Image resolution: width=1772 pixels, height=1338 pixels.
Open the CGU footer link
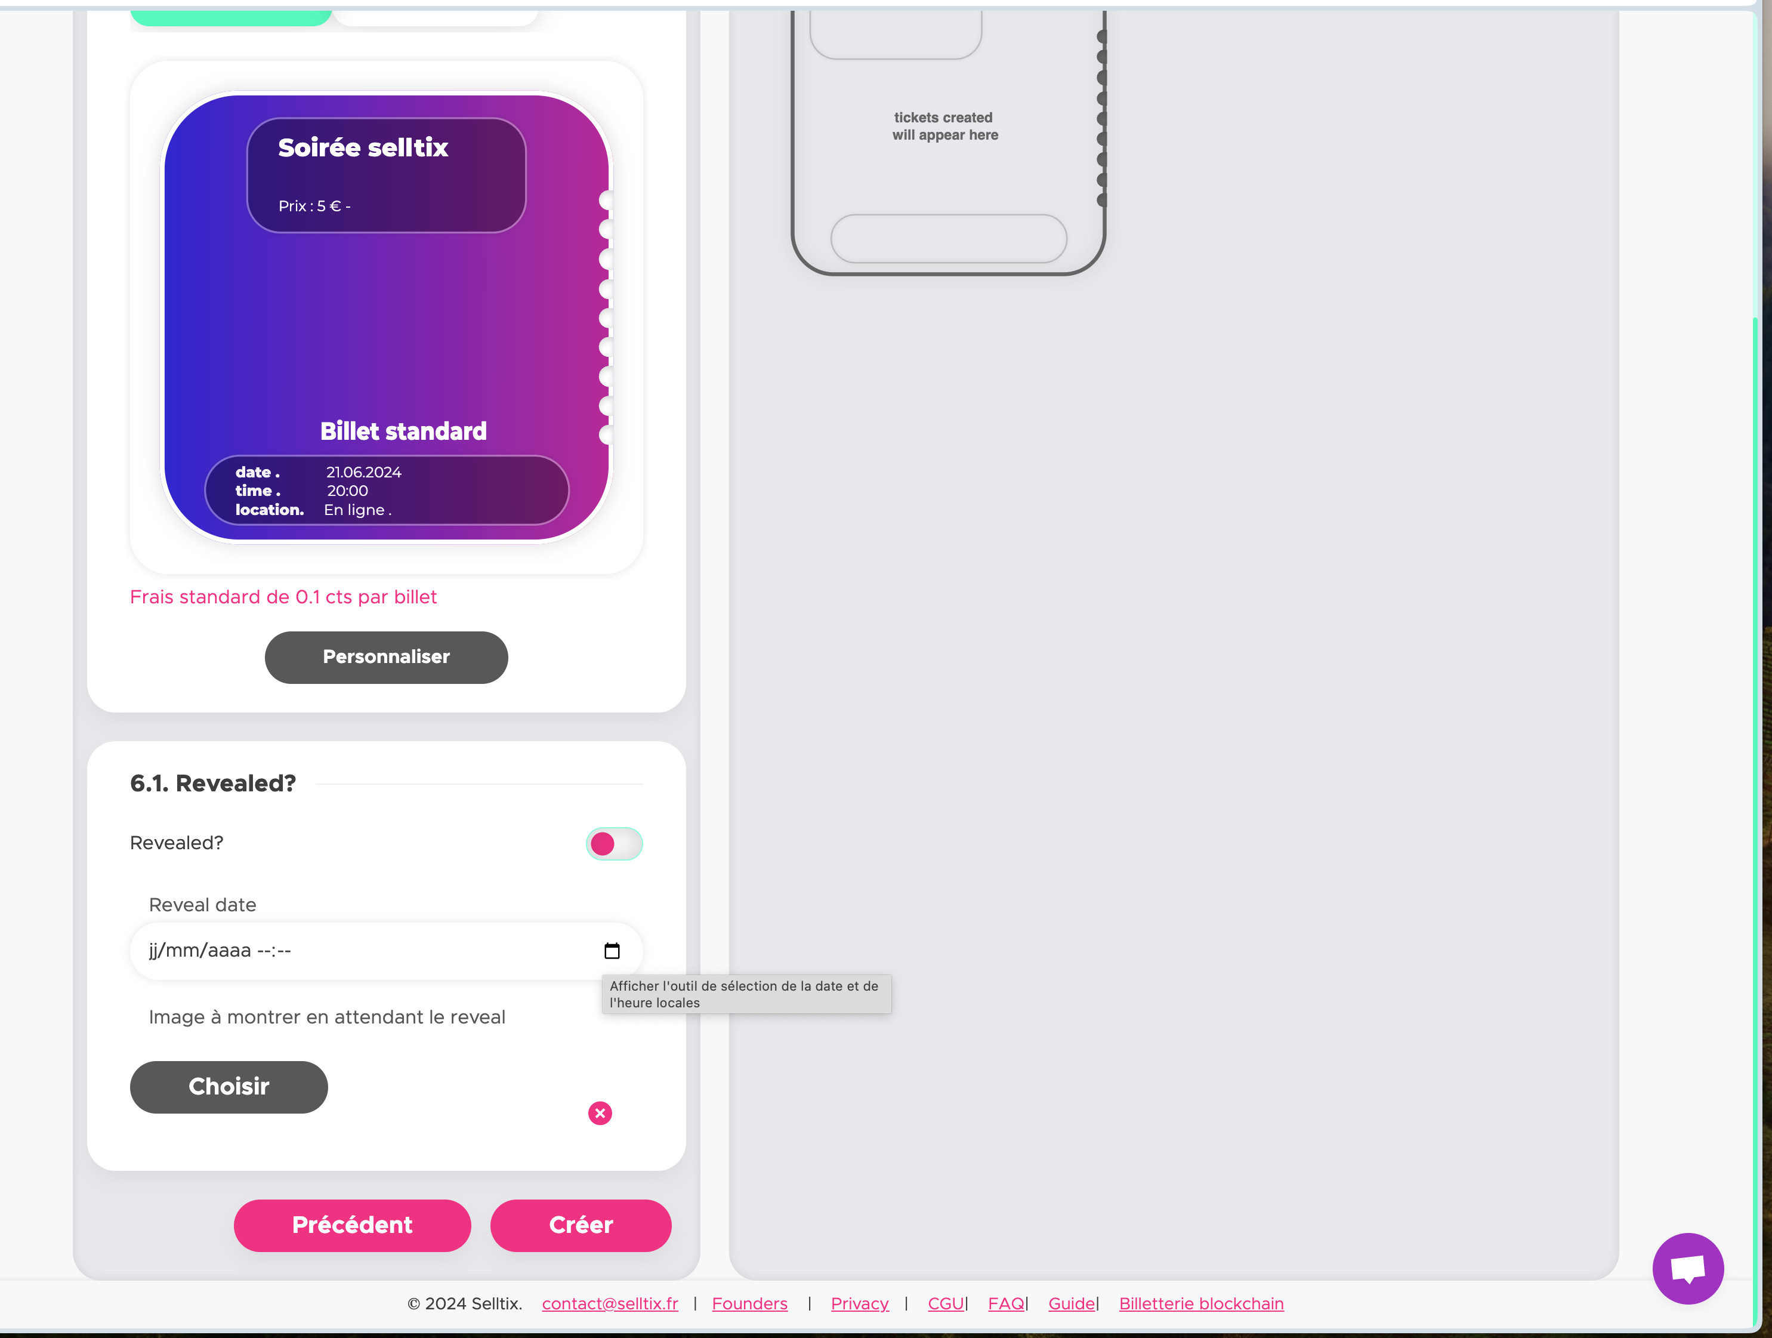945,1303
